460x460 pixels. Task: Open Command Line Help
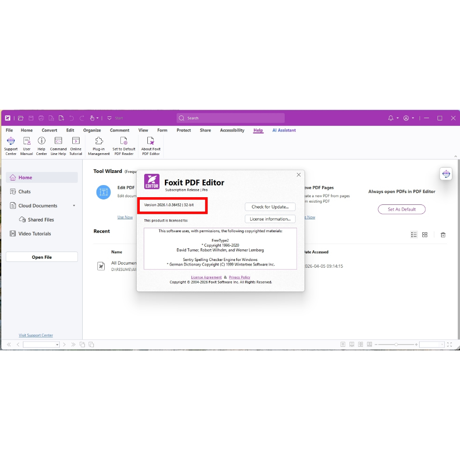pyautogui.click(x=58, y=146)
